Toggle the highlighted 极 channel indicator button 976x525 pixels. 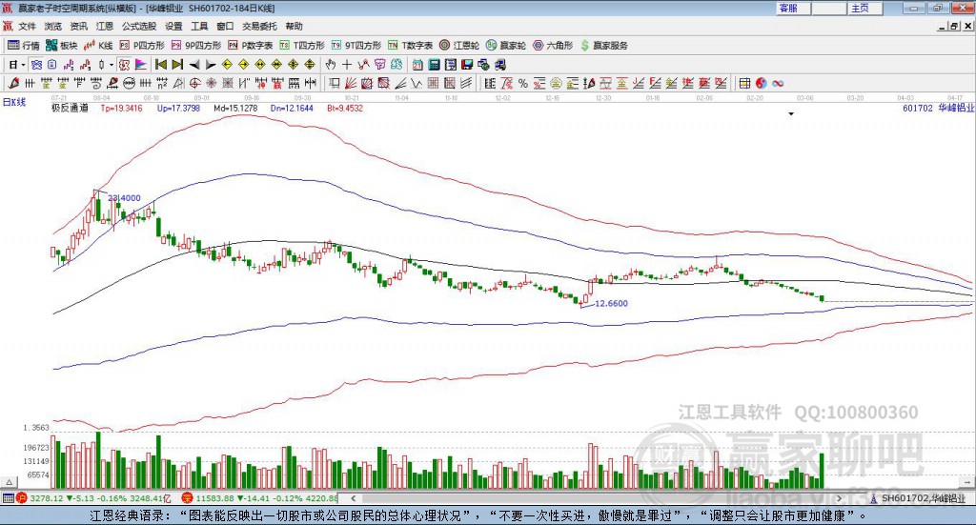tap(124, 65)
